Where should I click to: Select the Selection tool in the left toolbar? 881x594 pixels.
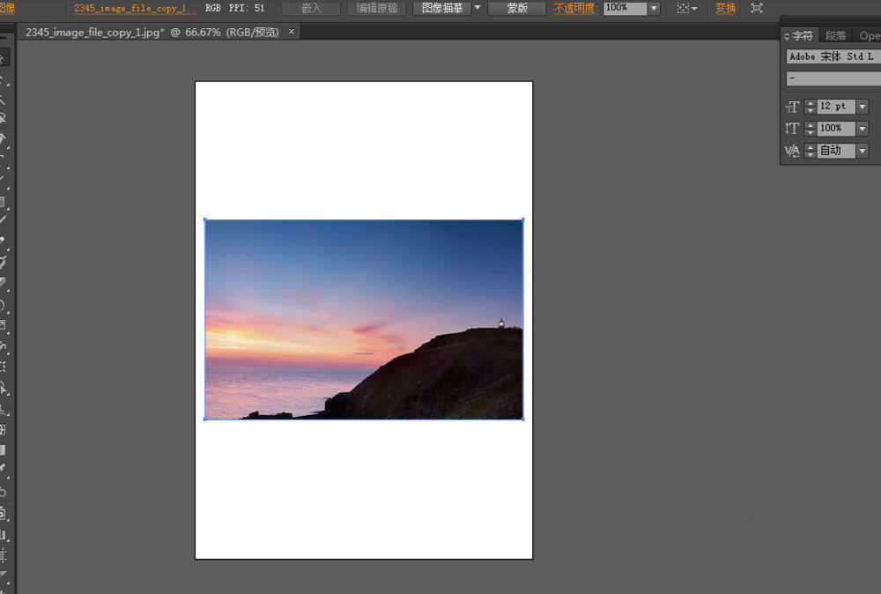[x=4, y=59]
